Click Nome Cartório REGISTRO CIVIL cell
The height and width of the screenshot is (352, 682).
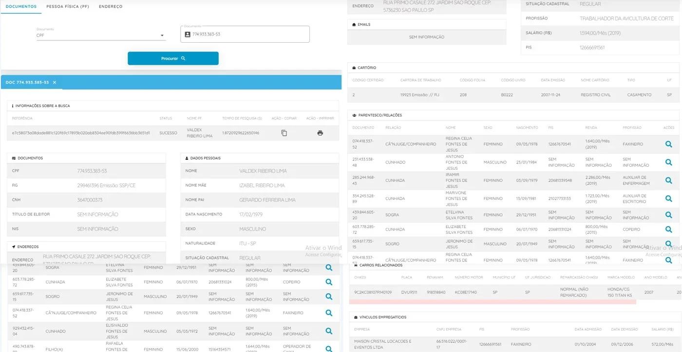click(596, 95)
